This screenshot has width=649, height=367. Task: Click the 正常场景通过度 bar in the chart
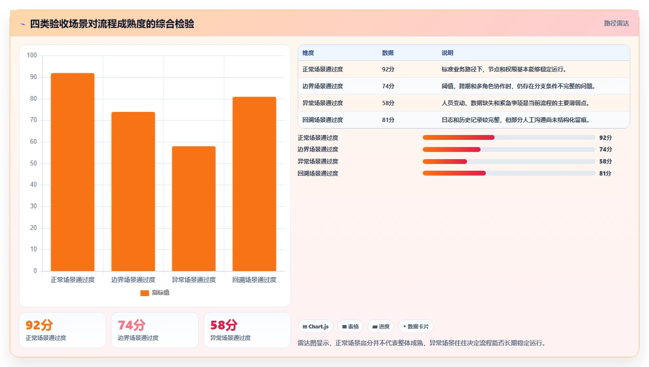(72, 172)
